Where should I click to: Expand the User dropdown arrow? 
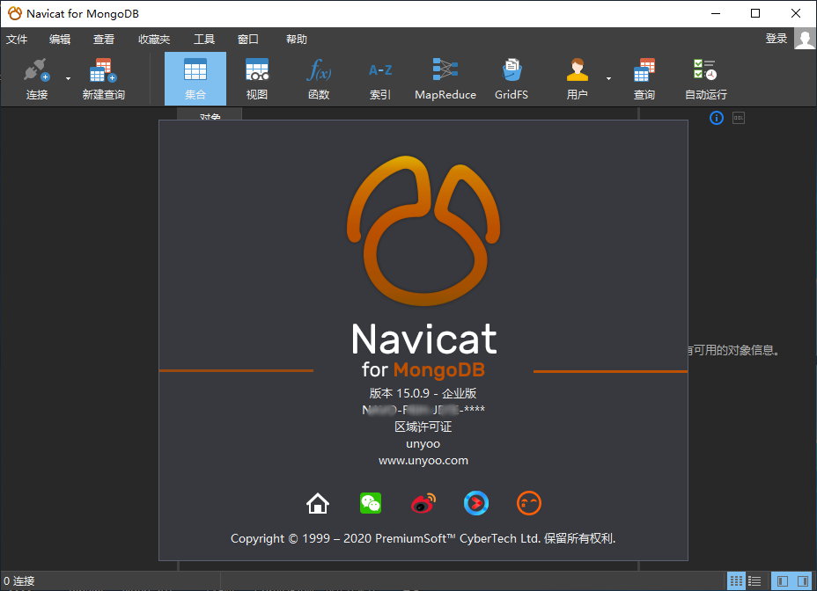coord(608,78)
